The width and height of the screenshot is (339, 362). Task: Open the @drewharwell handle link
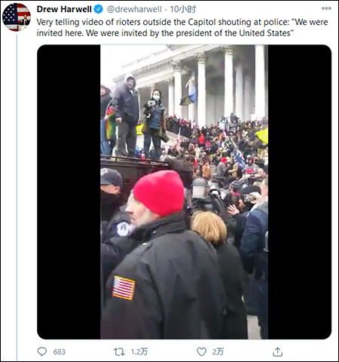(134, 9)
